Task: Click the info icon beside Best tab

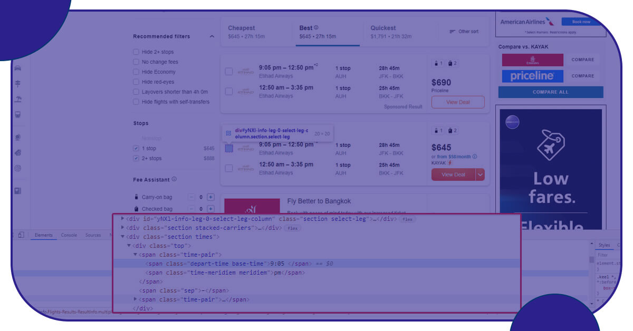Action: (316, 27)
